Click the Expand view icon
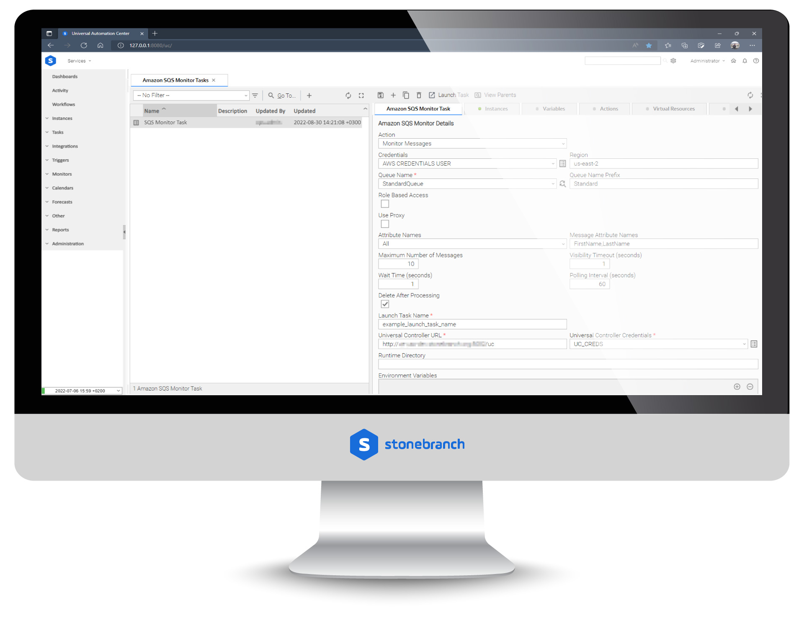Viewport: 804px width, 618px height. [x=361, y=96]
